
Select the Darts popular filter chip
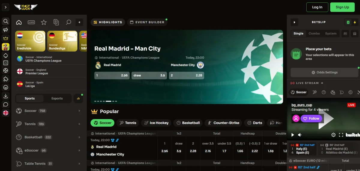pyautogui.click(x=255, y=123)
